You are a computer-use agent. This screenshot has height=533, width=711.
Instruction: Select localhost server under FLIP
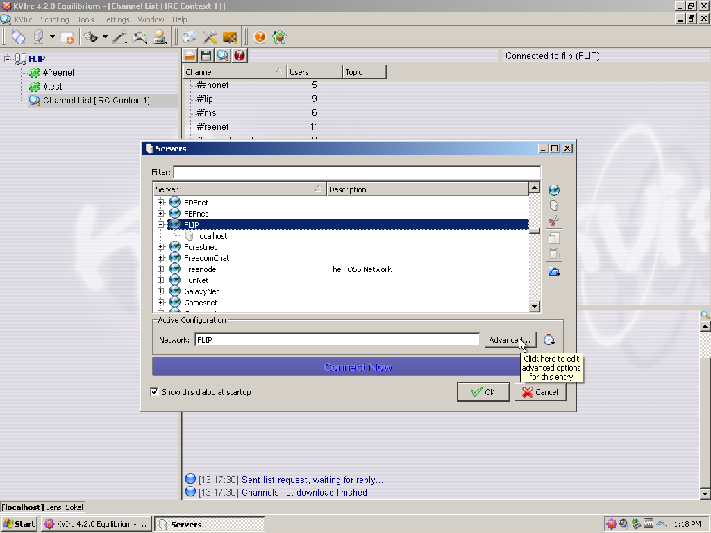click(x=212, y=236)
